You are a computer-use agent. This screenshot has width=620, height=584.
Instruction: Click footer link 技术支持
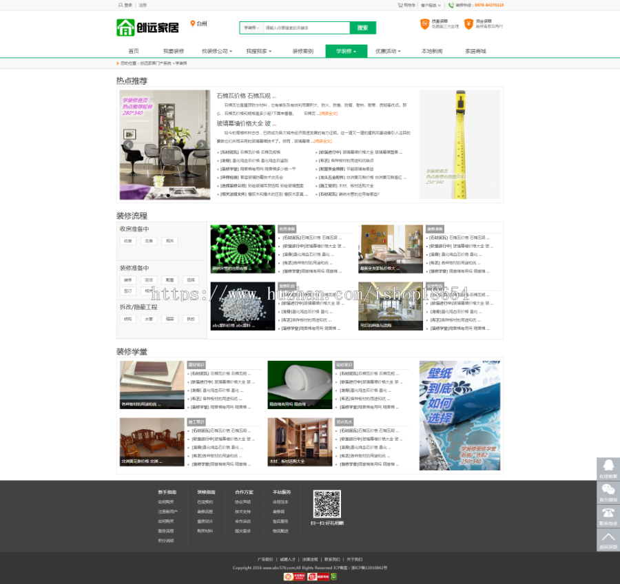pos(242,512)
